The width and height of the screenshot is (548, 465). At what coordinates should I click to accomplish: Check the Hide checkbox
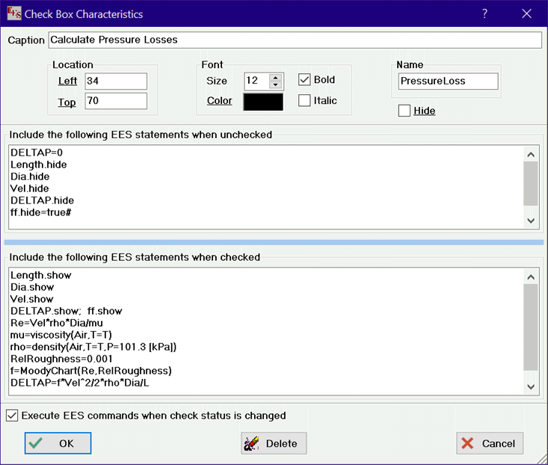pyautogui.click(x=404, y=111)
